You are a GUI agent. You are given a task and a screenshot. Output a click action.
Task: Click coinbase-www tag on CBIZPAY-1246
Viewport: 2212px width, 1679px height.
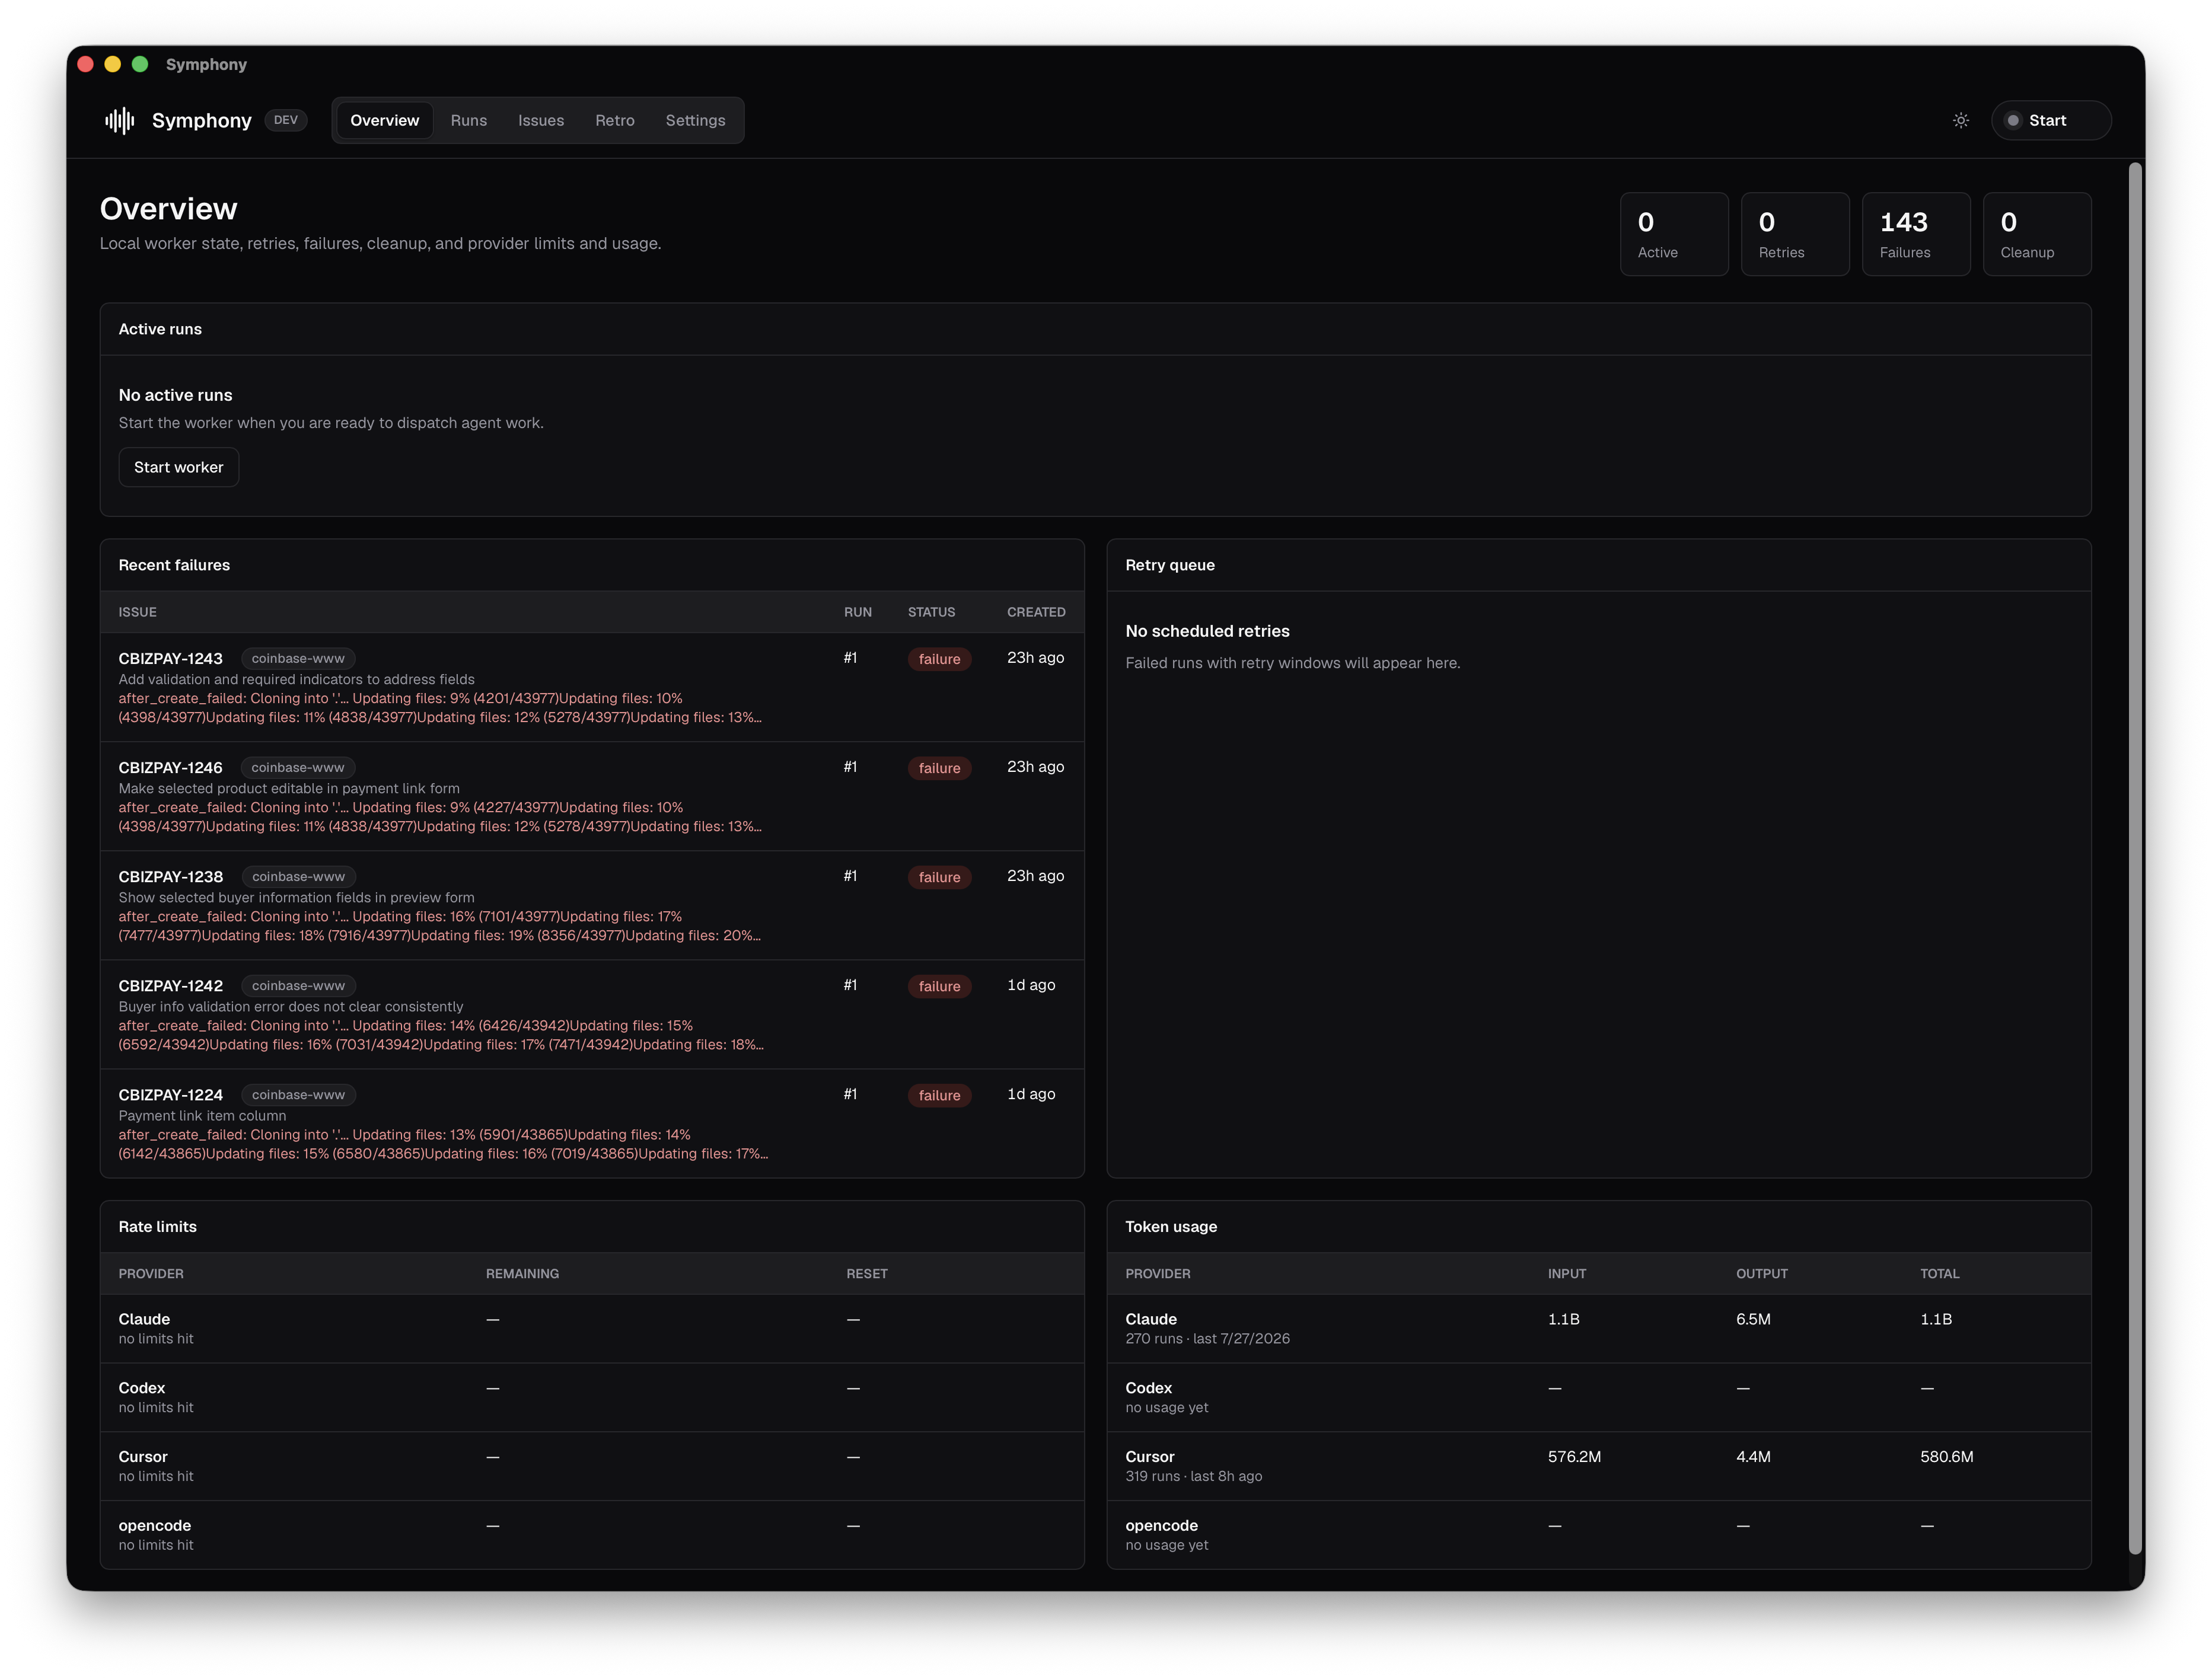click(x=298, y=767)
